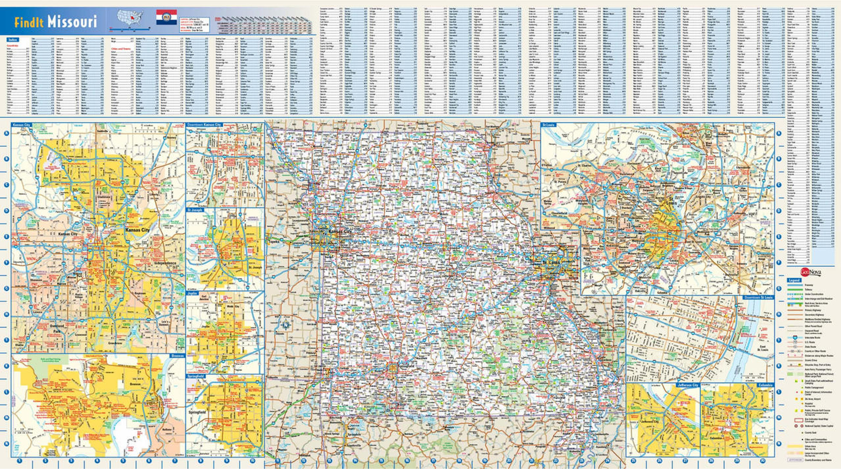841x469 pixels.
Task: Click the blue Legend header
Action: [x=794, y=280]
